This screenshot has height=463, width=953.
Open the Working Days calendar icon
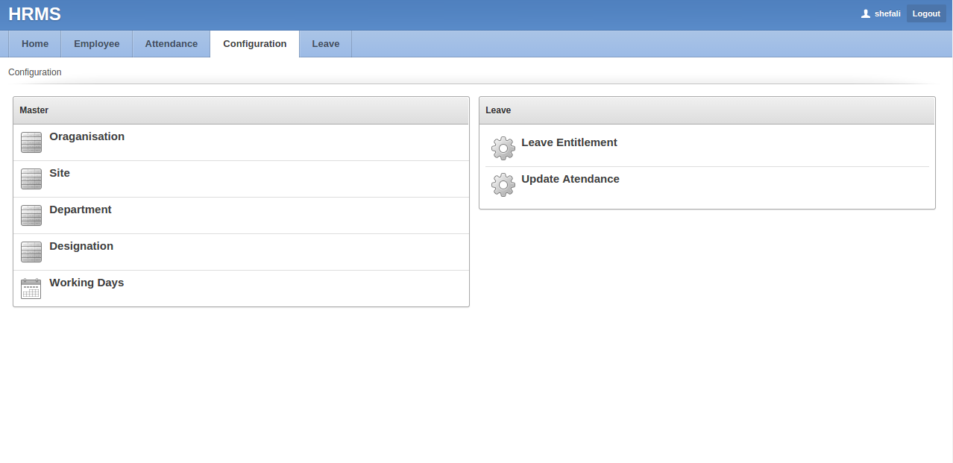pyautogui.click(x=31, y=289)
